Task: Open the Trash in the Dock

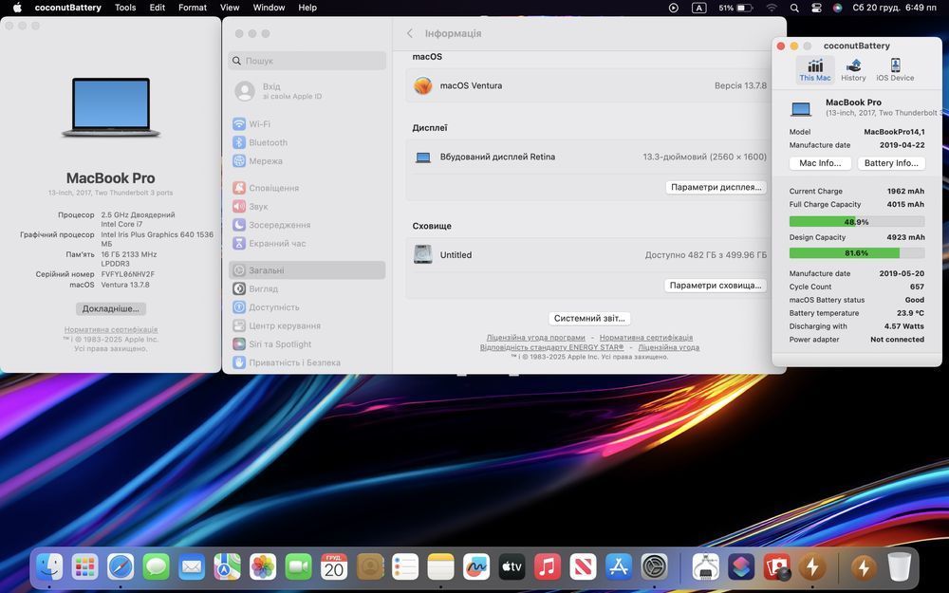Action: pos(900,567)
